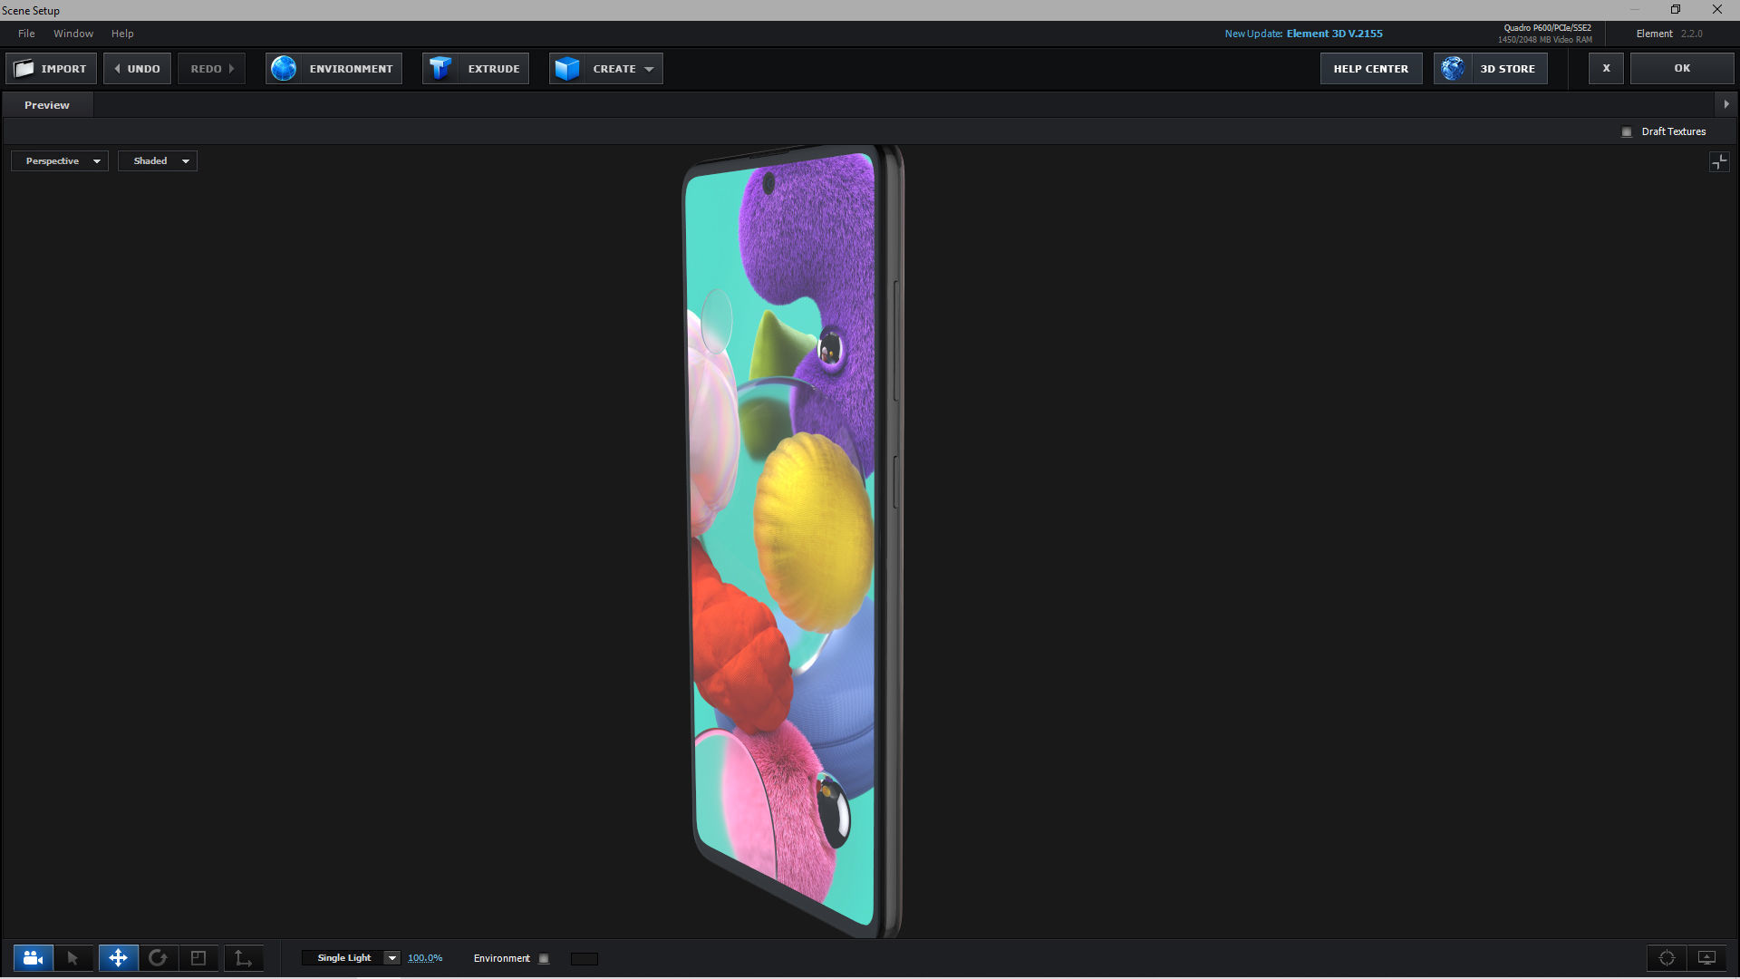This screenshot has height=979, width=1740.
Task: Switch to the Preview tab
Action: 47,105
